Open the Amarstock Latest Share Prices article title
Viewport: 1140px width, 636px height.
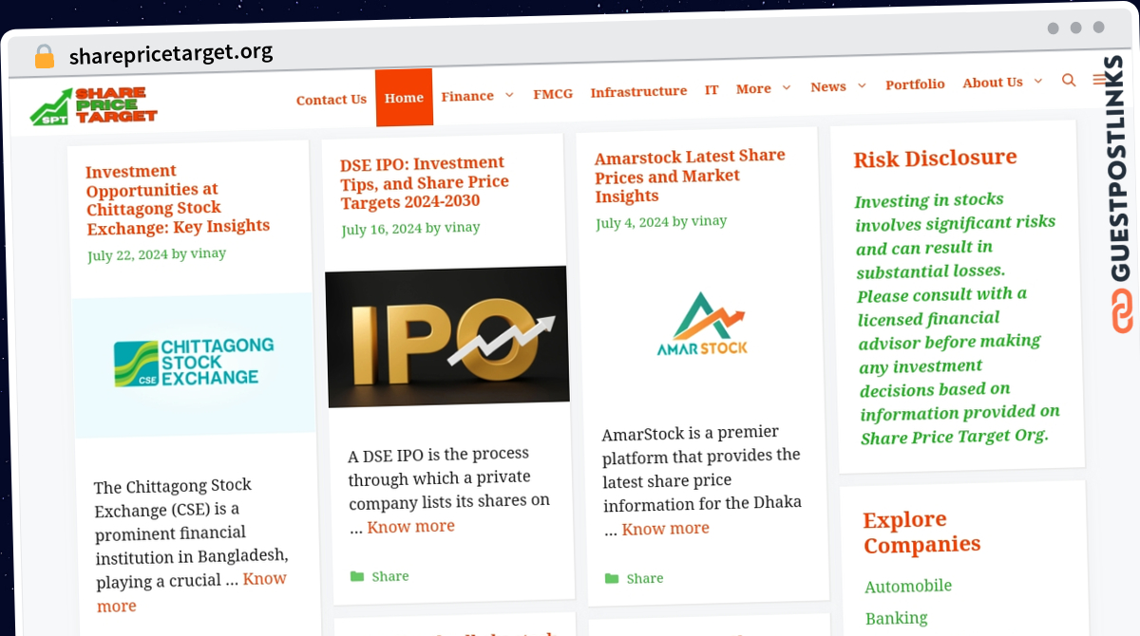pyautogui.click(x=691, y=176)
